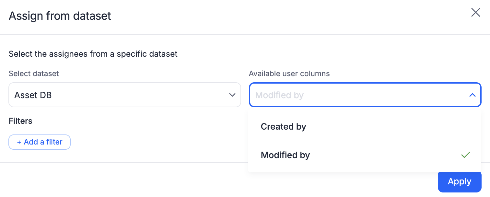Click the "Available user columns" label
490x197 pixels.
pos(289,74)
